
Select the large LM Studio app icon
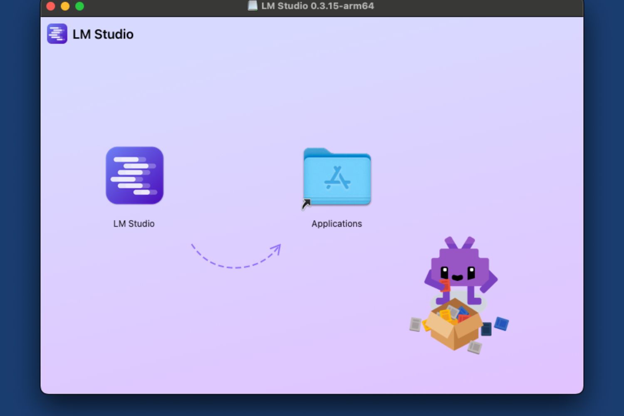[134, 175]
